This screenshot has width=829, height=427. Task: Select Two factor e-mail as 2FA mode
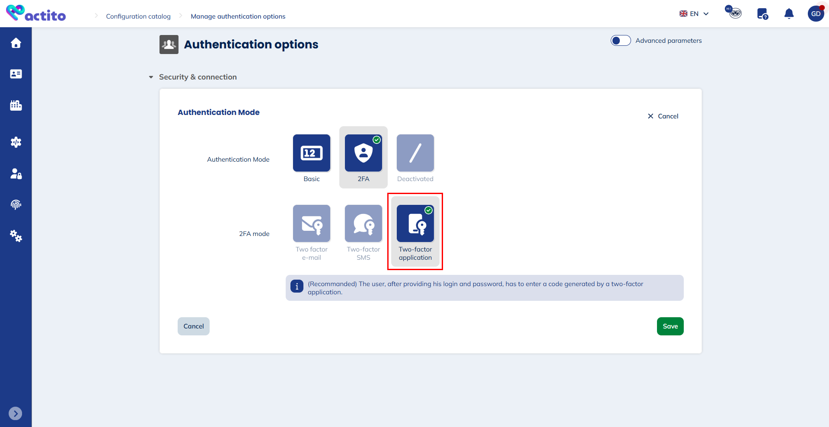point(311,223)
